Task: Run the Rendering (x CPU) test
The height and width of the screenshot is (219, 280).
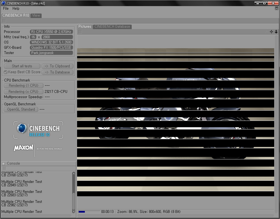Action: point(24,92)
